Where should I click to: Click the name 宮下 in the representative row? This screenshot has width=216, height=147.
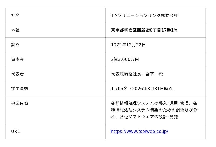(150, 74)
